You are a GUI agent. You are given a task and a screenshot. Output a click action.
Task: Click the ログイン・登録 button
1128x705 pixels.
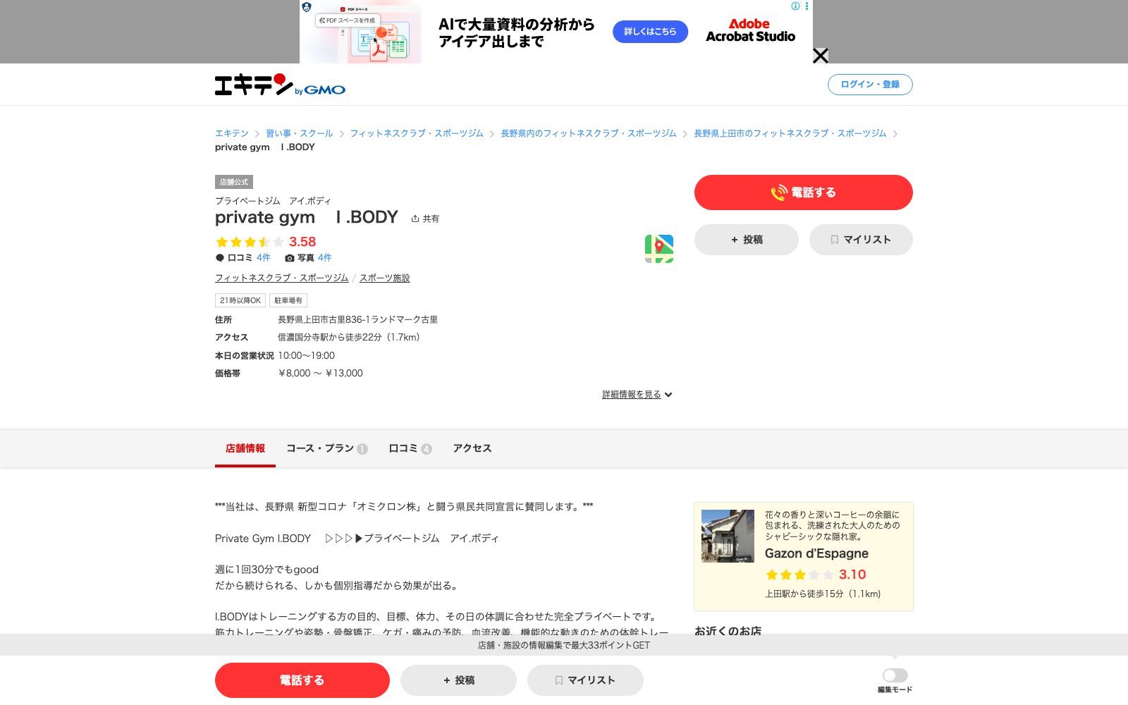pos(870,85)
